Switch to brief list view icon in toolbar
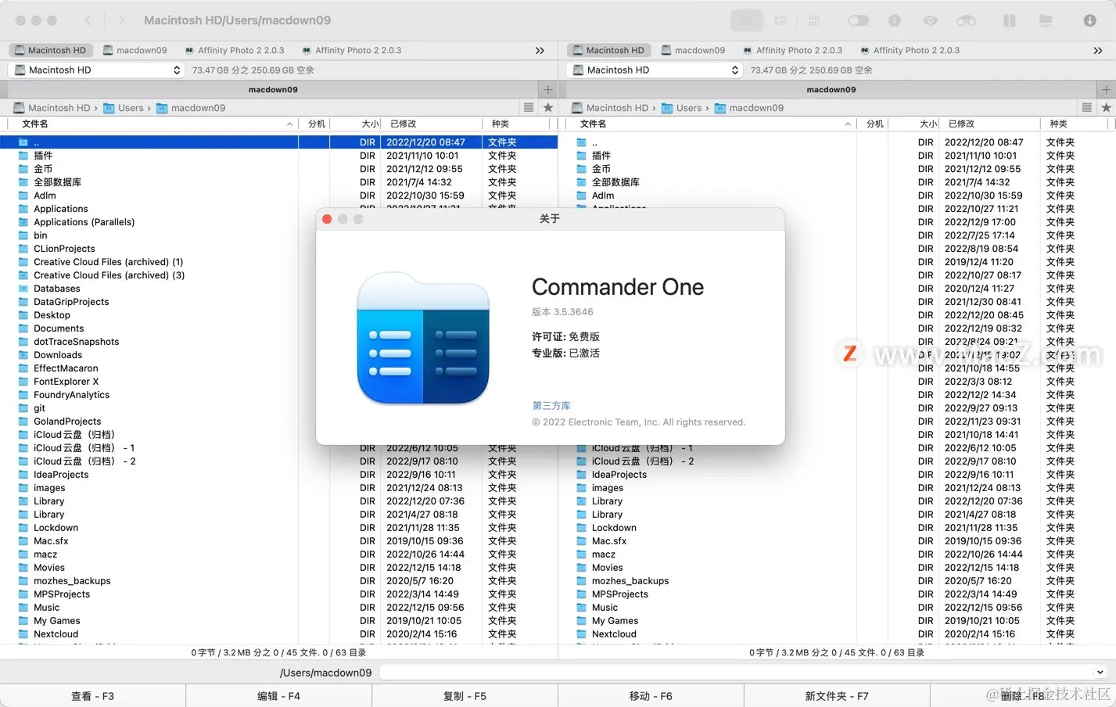Screen dimensions: 1116x707 point(780,20)
